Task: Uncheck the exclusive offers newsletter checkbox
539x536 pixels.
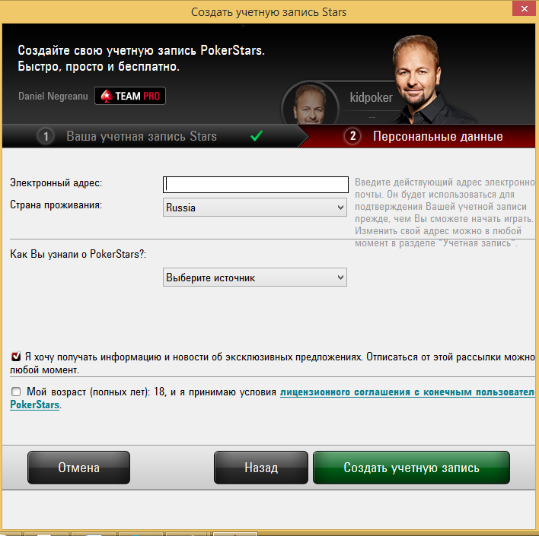Action: coord(16,356)
